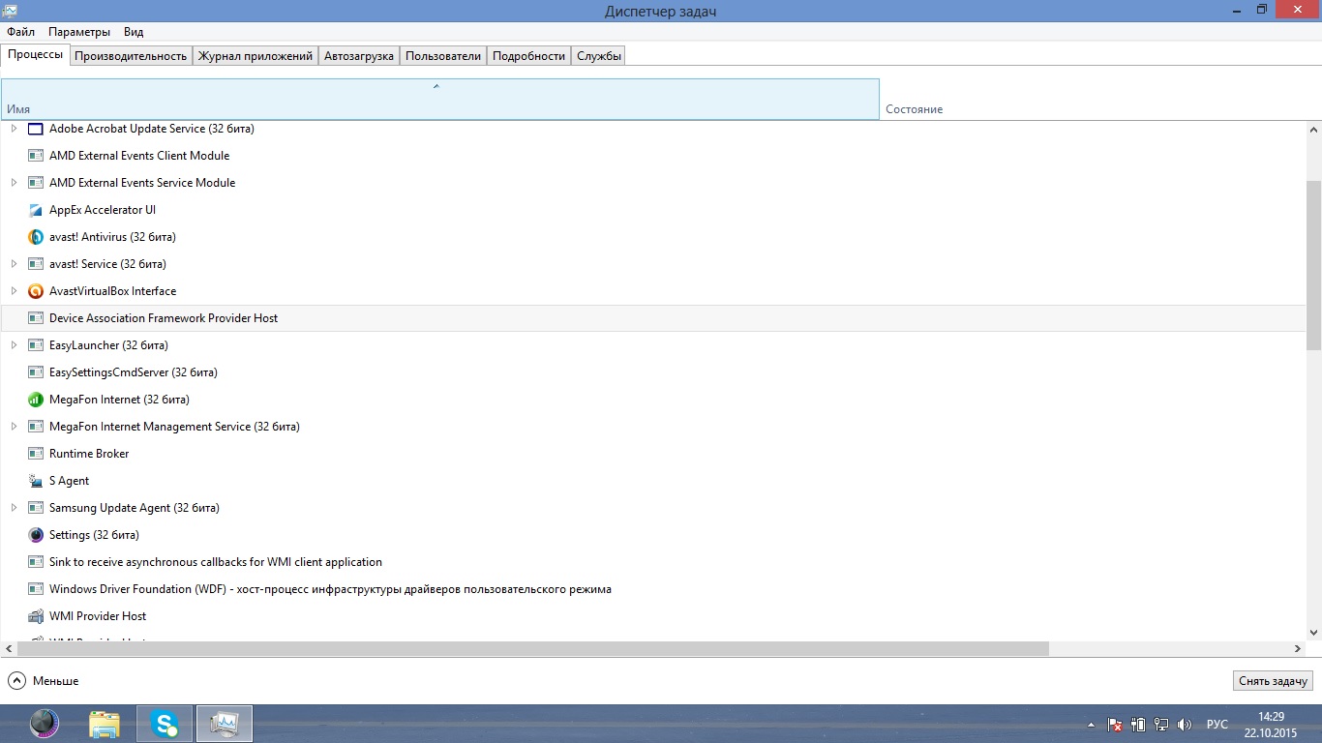Select the EasySettingsCmdServer (32 бита) row text
Viewport: 1322px width, 743px height.
point(134,372)
